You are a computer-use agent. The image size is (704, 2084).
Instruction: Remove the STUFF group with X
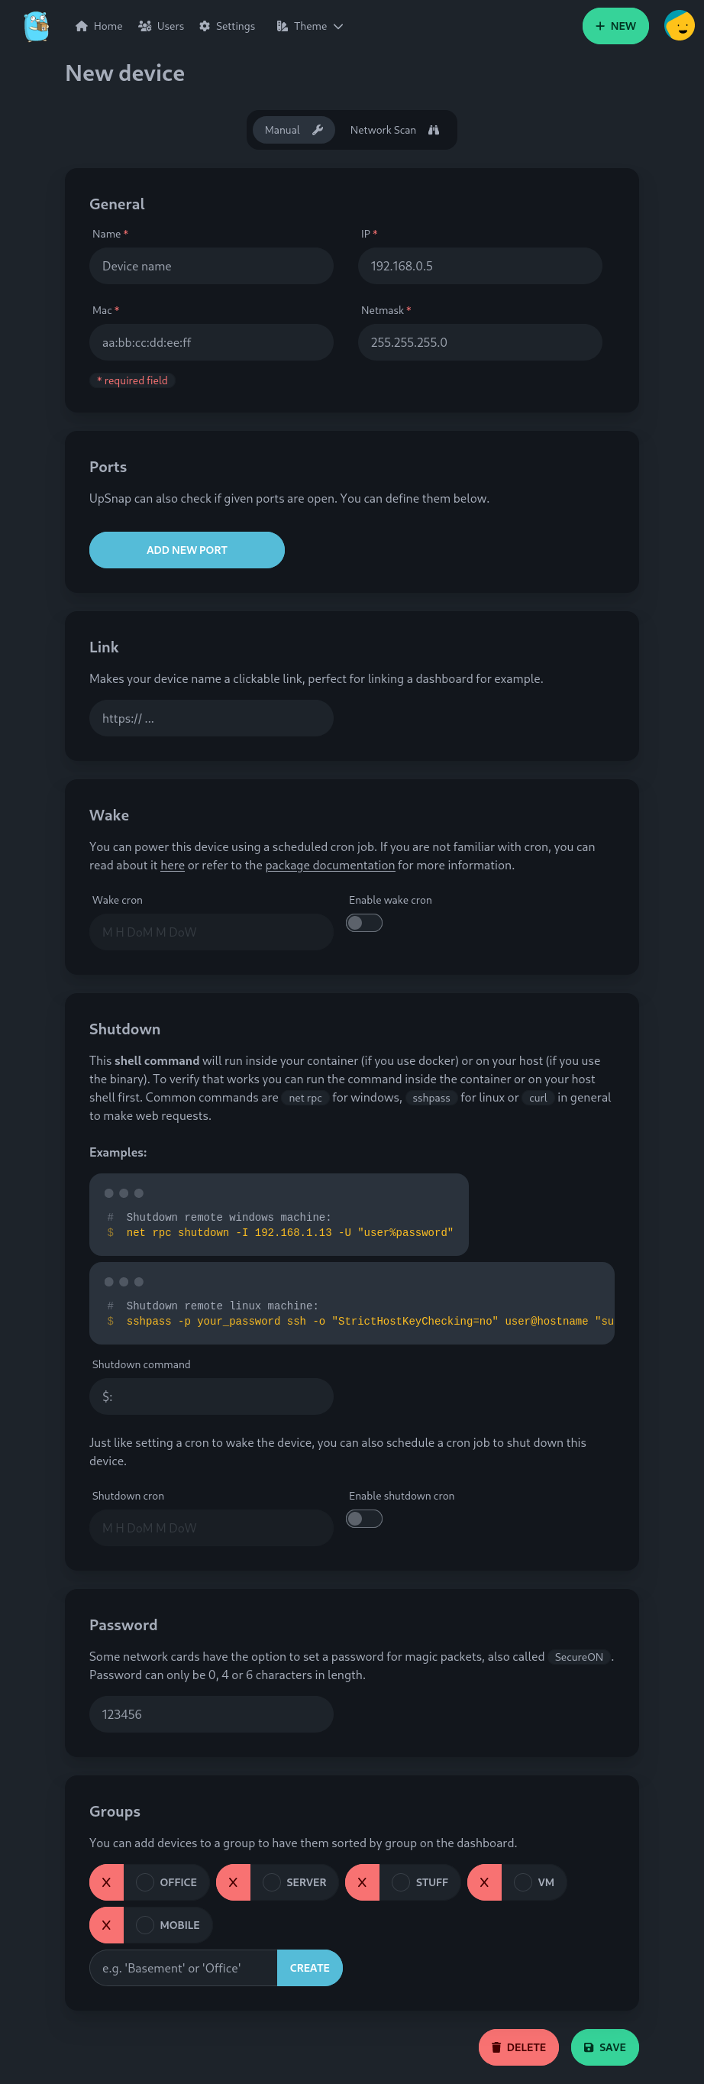coord(362,1882)
